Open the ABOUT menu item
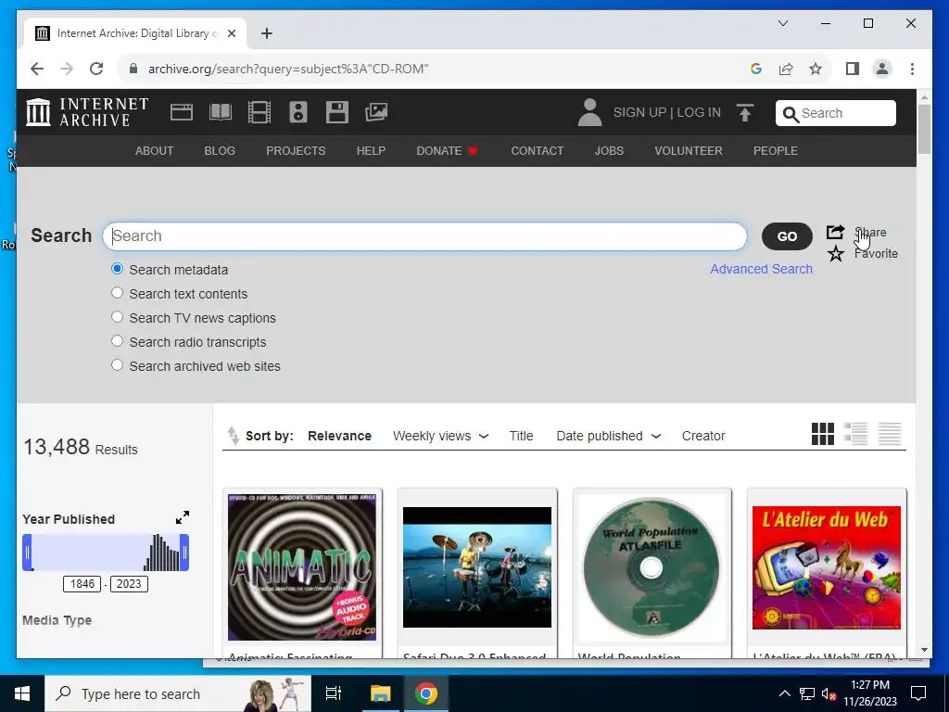Screen dimensions: 949x712 coord(155,151)
